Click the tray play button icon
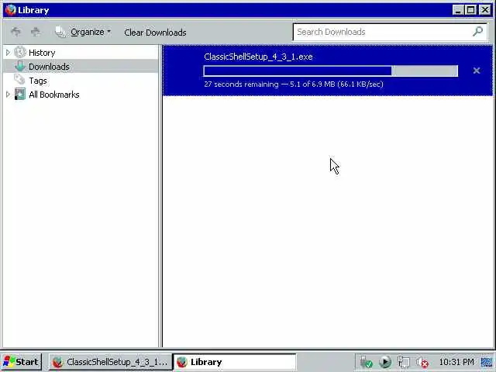 pos(385,362)
